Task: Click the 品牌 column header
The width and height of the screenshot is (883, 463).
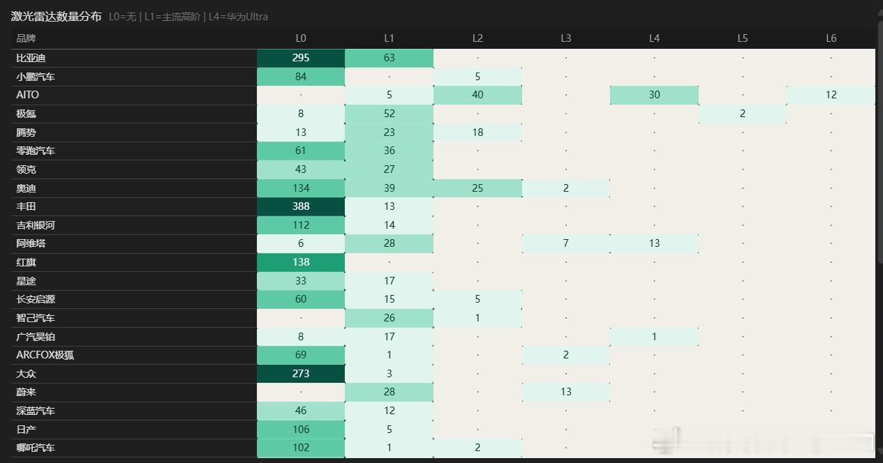Action: coord(27,38)
